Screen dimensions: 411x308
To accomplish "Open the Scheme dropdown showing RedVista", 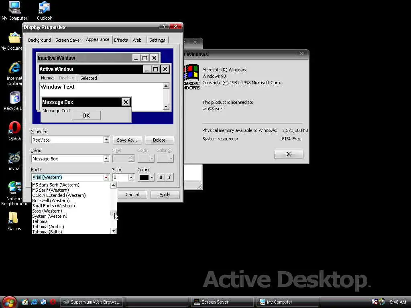I will [x=106, y=140].
